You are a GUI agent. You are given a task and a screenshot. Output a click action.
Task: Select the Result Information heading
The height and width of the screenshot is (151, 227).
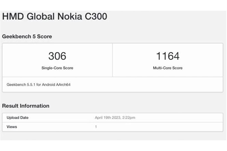[26, 106]
